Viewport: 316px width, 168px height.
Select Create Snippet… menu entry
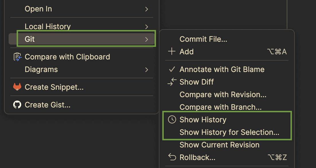coord(54,87)
